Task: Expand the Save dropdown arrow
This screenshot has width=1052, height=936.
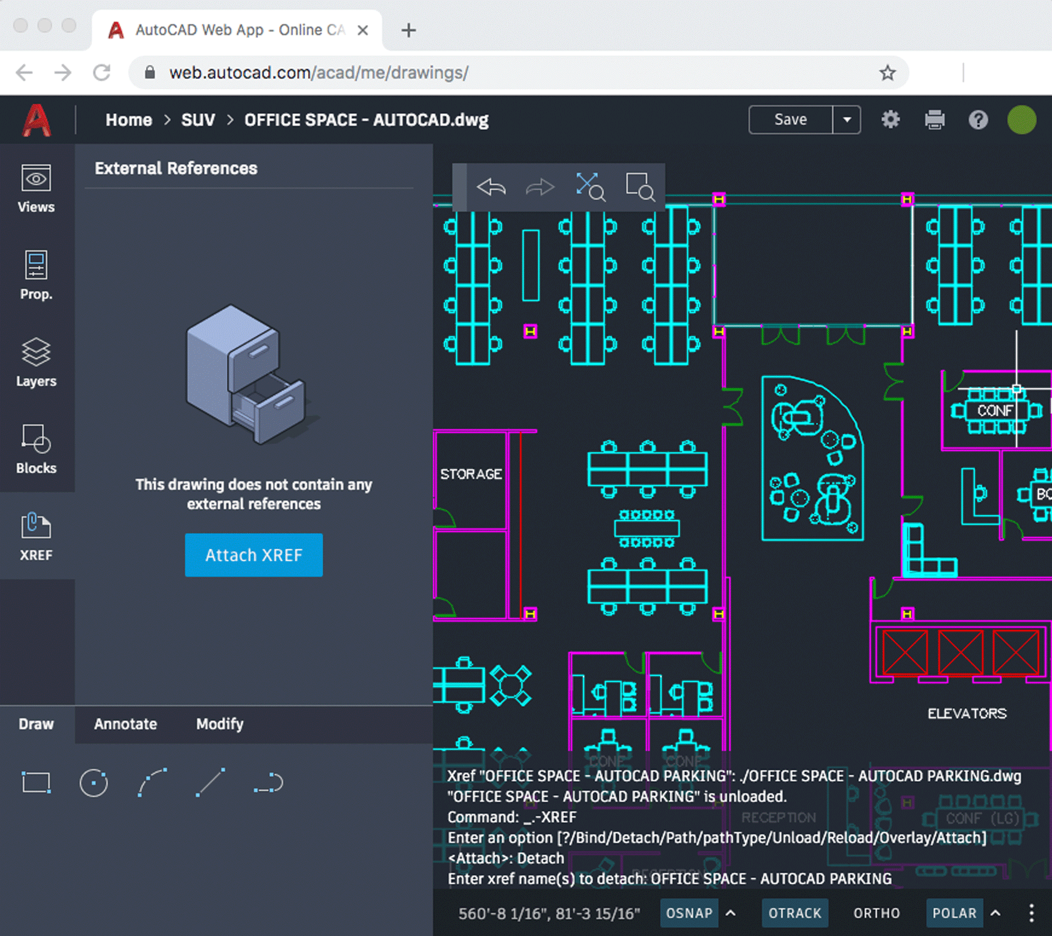Action: tap(847, 120)
